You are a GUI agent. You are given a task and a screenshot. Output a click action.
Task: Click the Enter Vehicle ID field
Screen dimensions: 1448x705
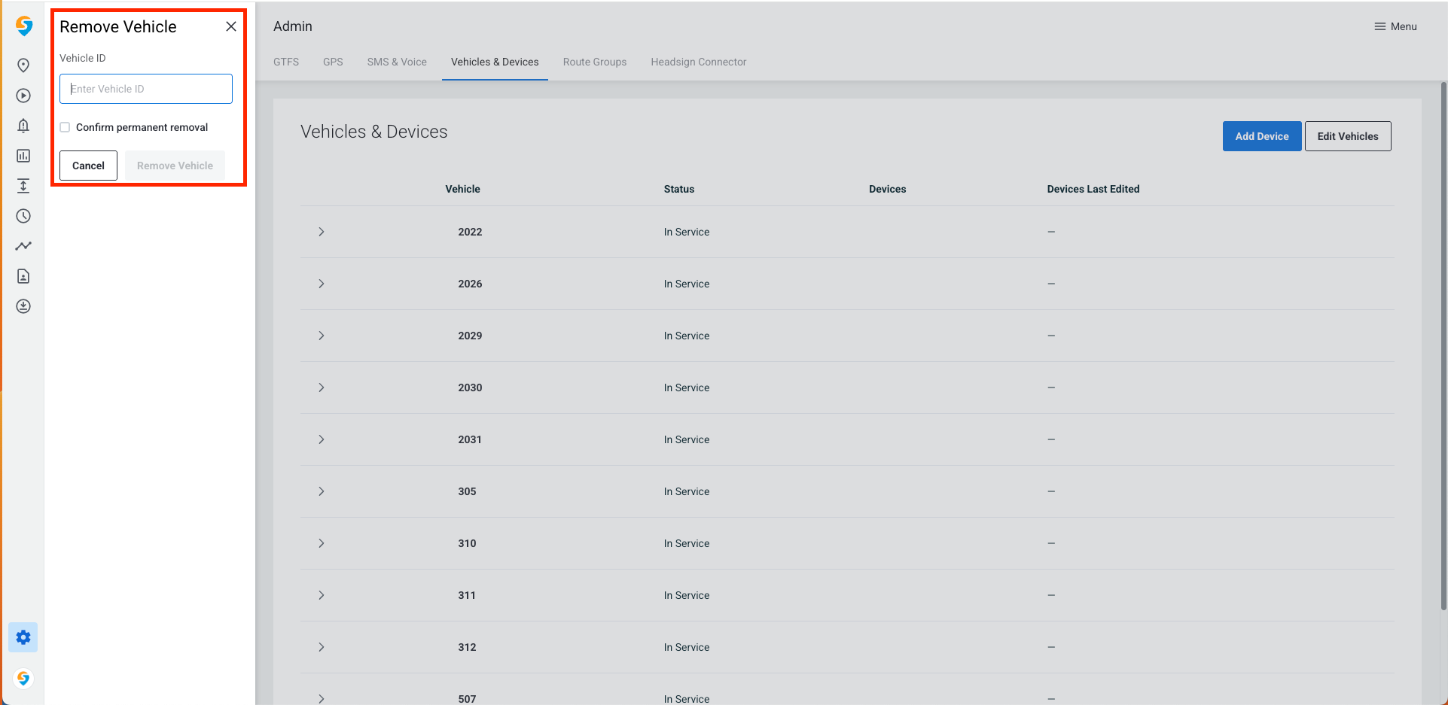point(145,89)
